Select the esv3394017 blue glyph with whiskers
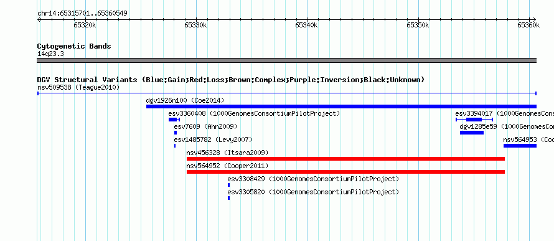This screenshot has width=554, height=241. click(474, 120)
